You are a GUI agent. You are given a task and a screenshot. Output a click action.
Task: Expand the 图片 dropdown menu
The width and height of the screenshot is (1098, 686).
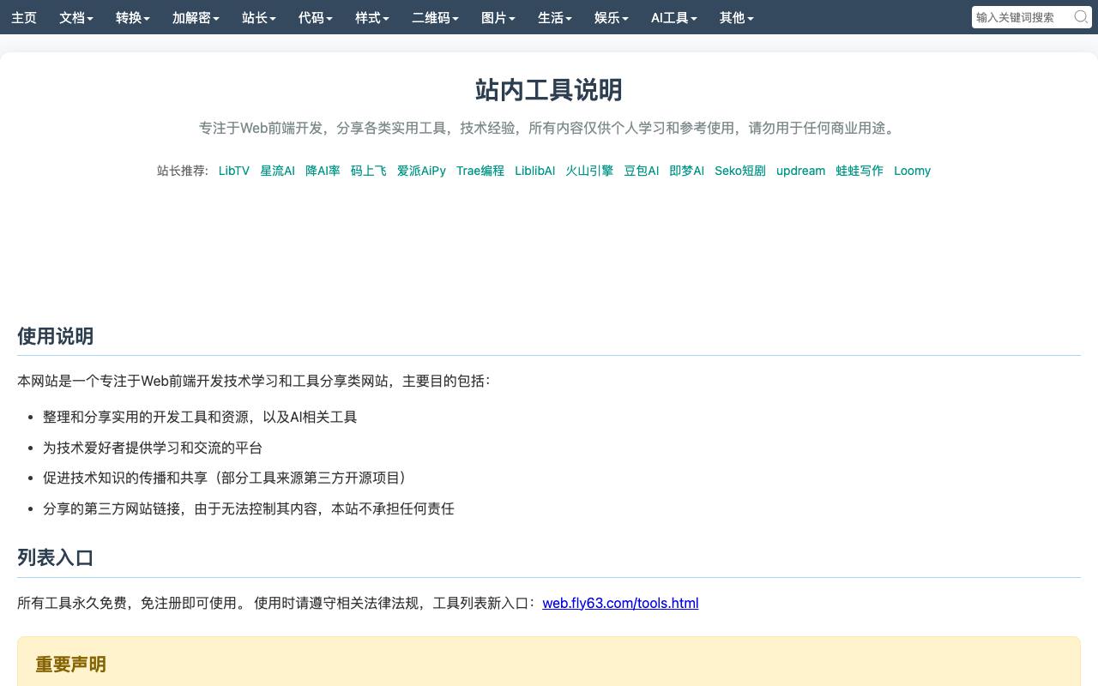click(x=498, y=17)
